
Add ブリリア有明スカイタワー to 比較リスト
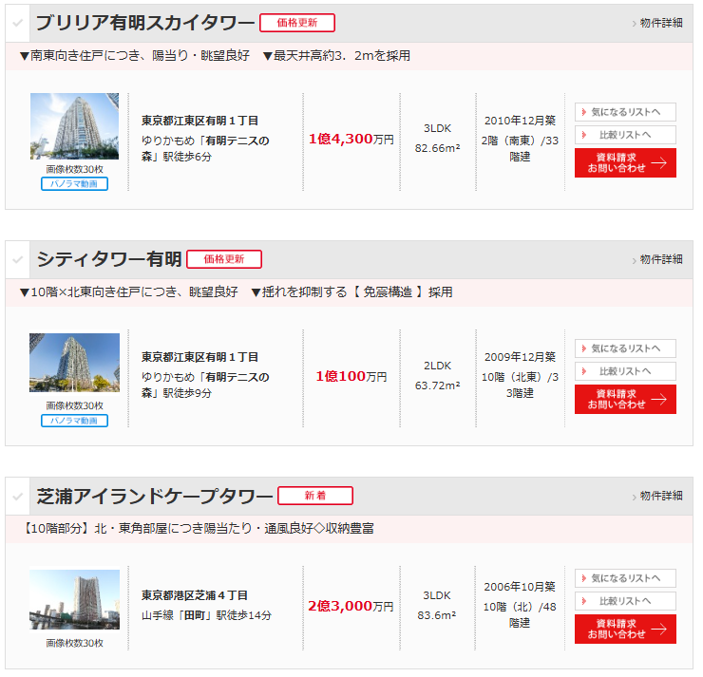625,135
